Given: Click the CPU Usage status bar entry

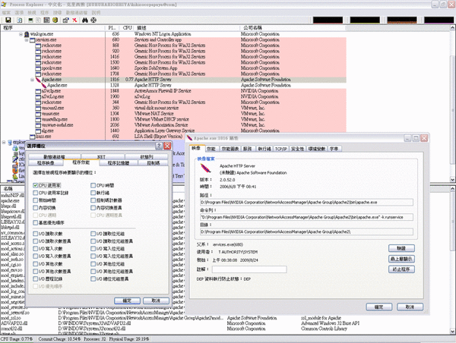Looking at the screenshot, I should (x=17, y=339).
